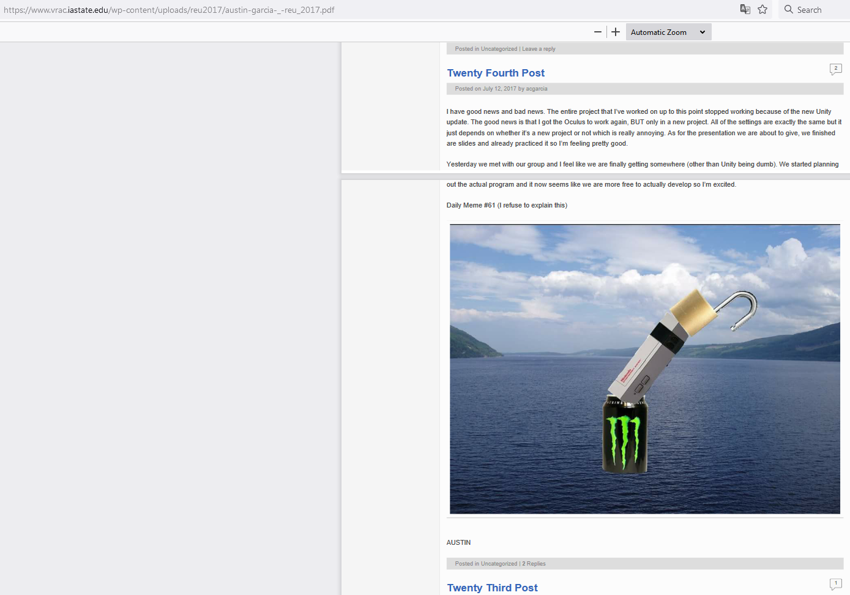The height and width of the screenshot is (595, 850).
Task: Click the comment bubble beside Twenty Third Post
Action: click(x=835, y=584)
